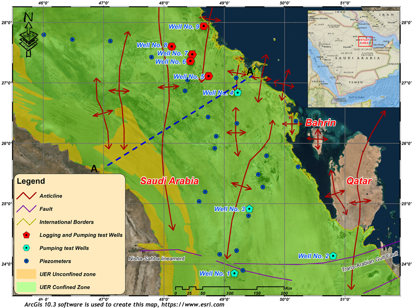Image resolution: width=412 pixels, height=308 pixels.
Task: Pick the red hexagon marker for Well No. 6
Action: pyautogui.click(x=190, y=61)
